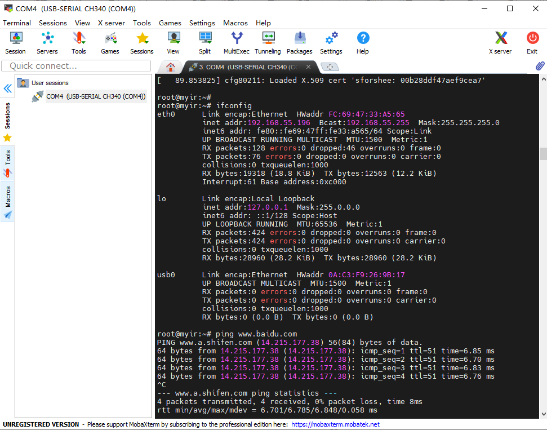The image size is (547, 430).
Task: Click the paperclip attach icon
Action: [x=540, y=65]
